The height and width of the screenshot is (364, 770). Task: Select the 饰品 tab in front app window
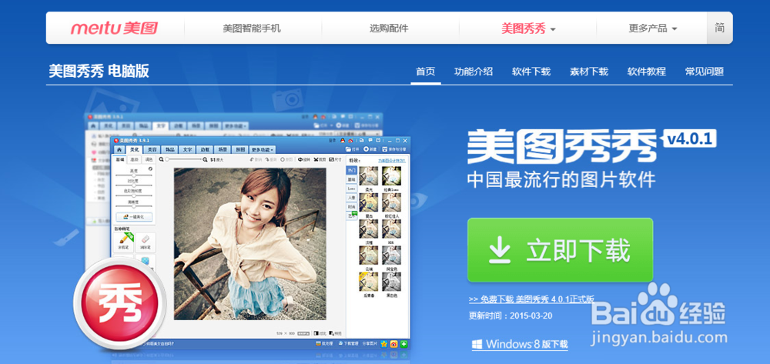pos(170,149)
